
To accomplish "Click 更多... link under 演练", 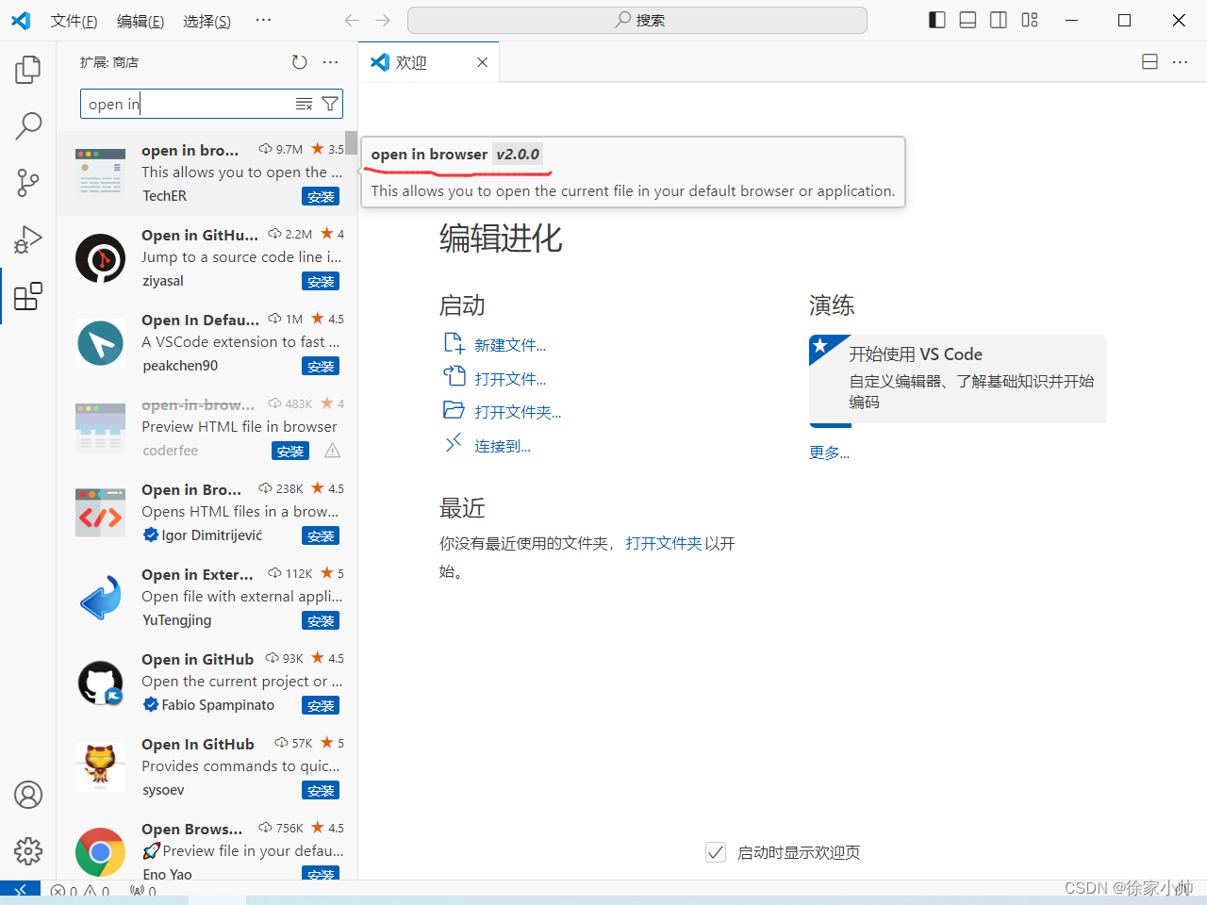I will point(829,452).
